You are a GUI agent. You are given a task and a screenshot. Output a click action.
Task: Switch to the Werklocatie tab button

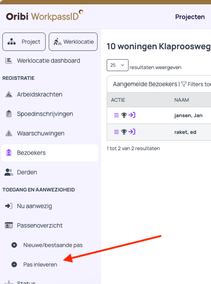click(x=73, y=42)
